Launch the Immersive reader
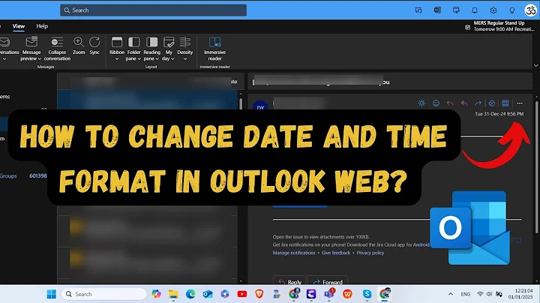540x303 pixels. coord(214,49)
